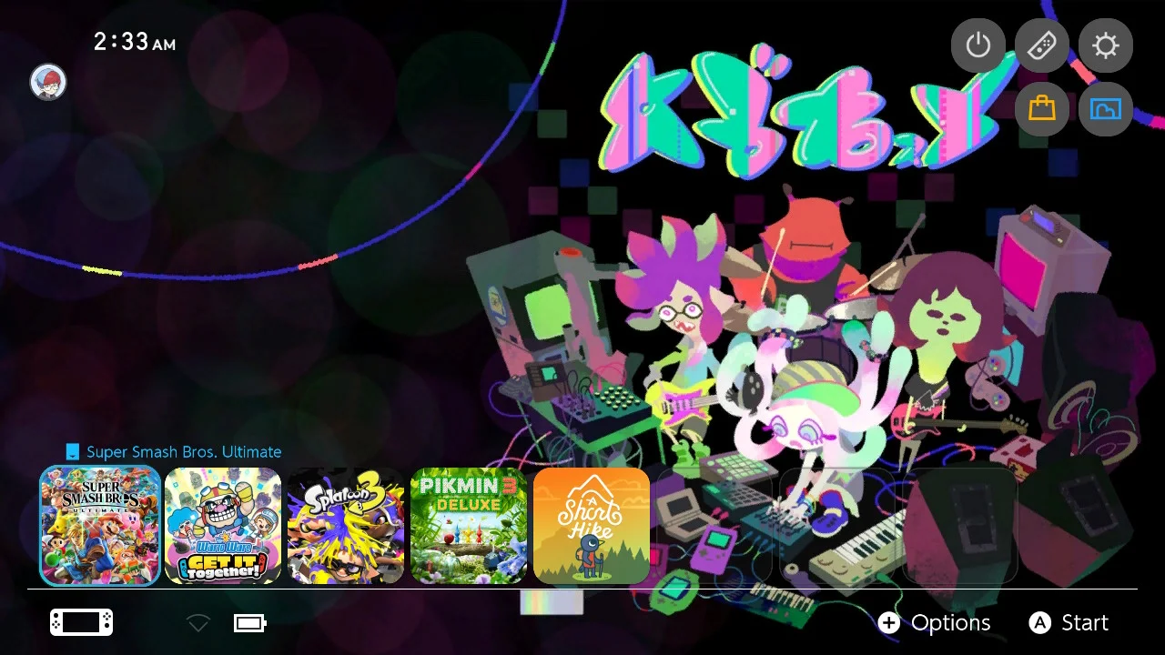Open the Power options button
1165x655 pixels.
point(978,45)
